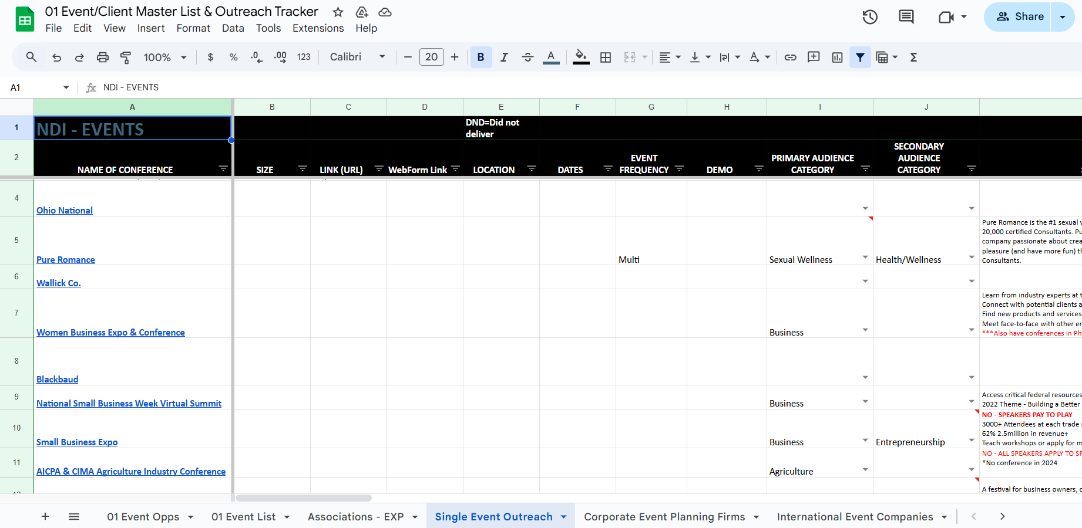Image resolution: width=1082 pixels, height=528 pixels.
Task: Open filter views dropdown
Action: [887, 57]
